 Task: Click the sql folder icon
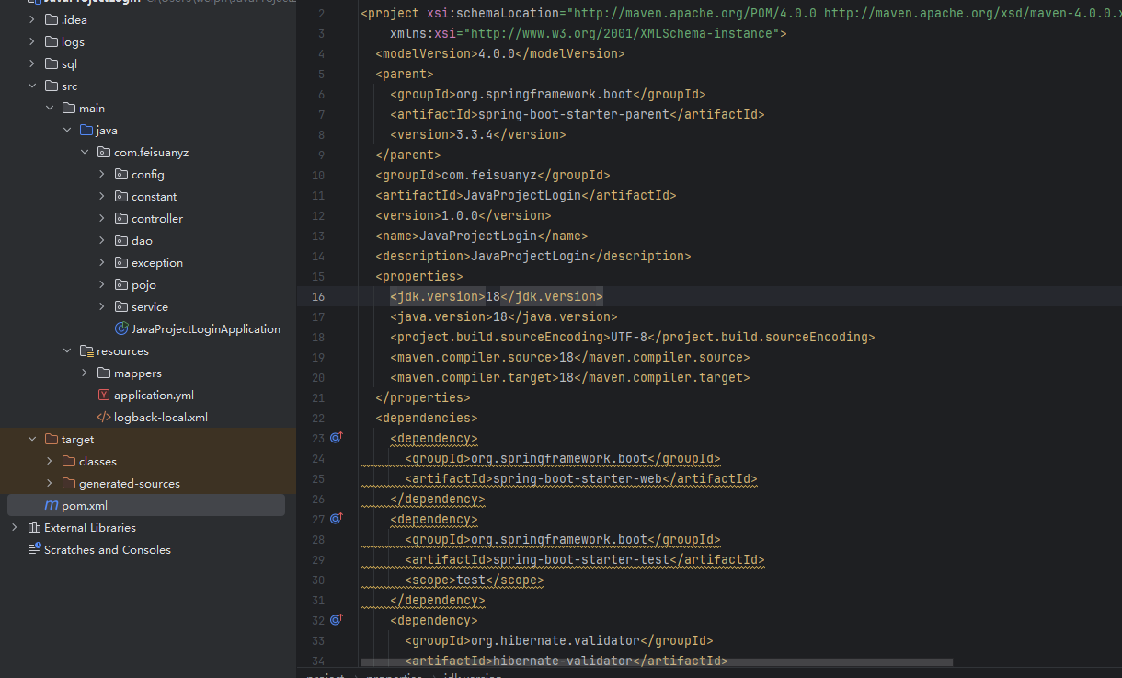tap(52, 63)
